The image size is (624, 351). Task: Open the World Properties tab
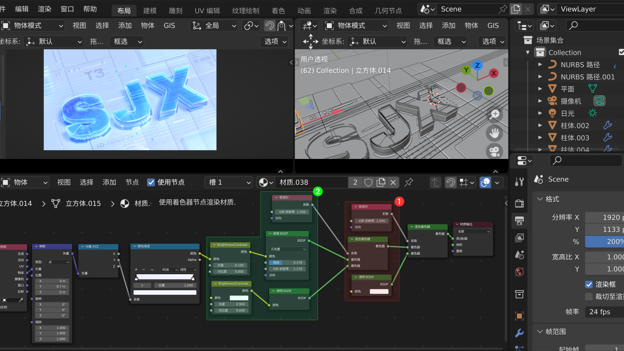click(519, 272)
